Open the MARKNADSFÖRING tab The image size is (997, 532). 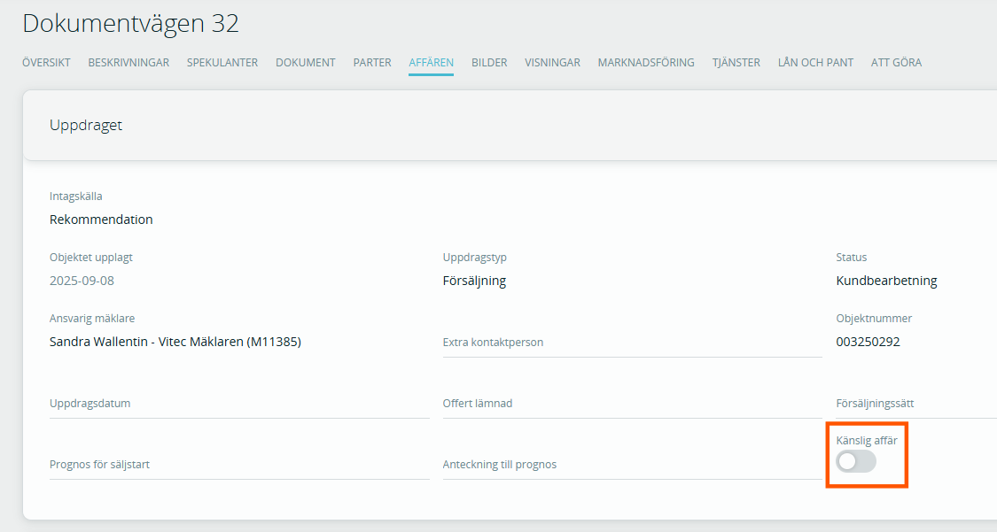point(646,63)
